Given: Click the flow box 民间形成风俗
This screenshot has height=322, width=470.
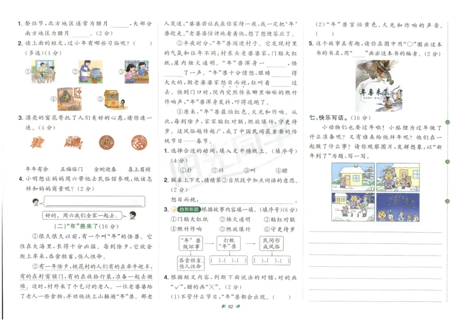Looking at the screenshot, I should [x=271, y=243].
